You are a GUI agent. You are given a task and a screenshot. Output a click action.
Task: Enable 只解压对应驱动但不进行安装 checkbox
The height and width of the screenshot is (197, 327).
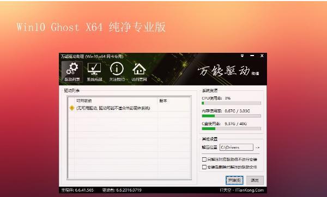(204, 159)
